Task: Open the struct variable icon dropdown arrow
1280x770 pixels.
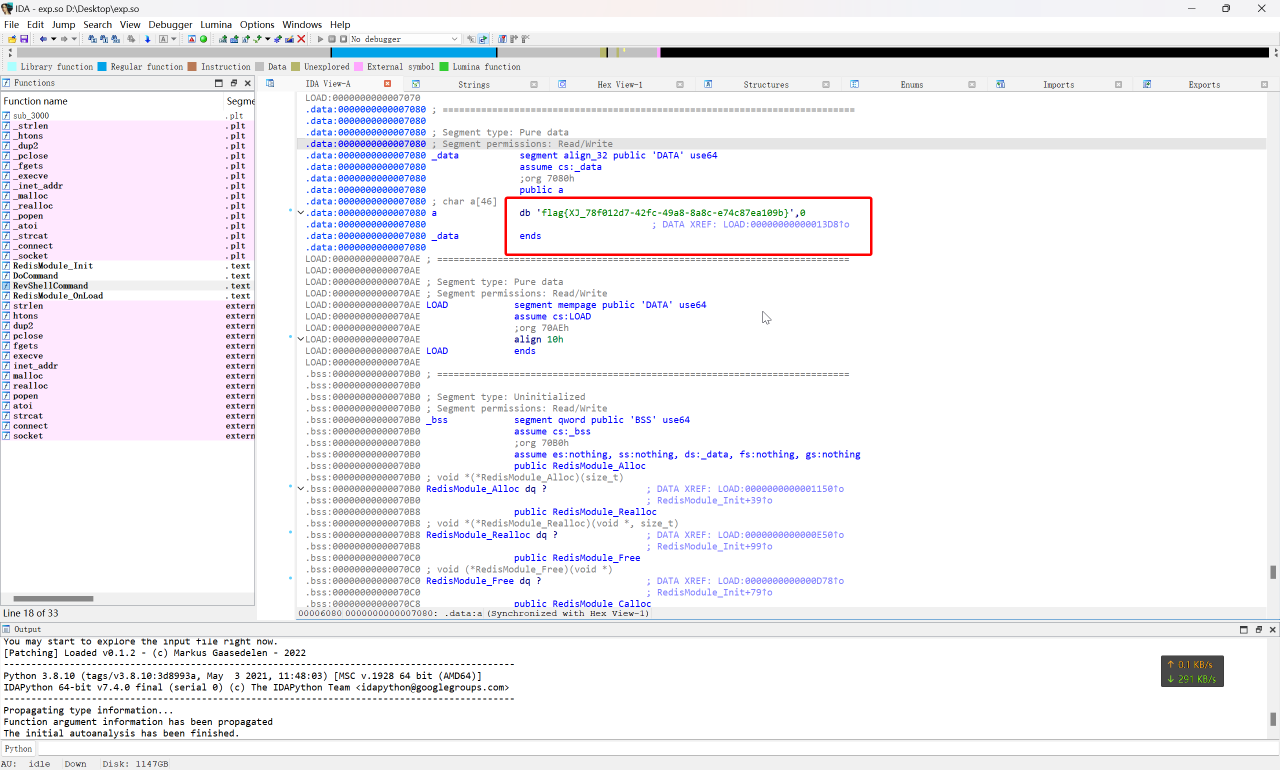Action: [267, 39]
